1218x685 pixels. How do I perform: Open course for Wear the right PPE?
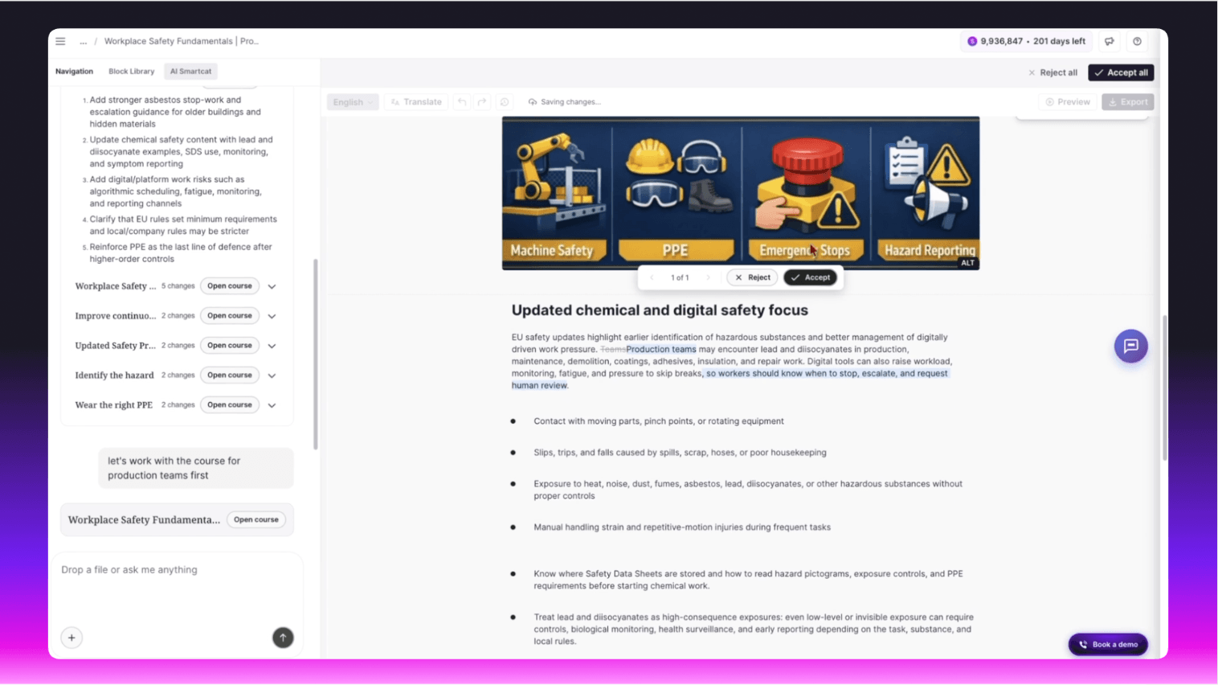[230, 405]
